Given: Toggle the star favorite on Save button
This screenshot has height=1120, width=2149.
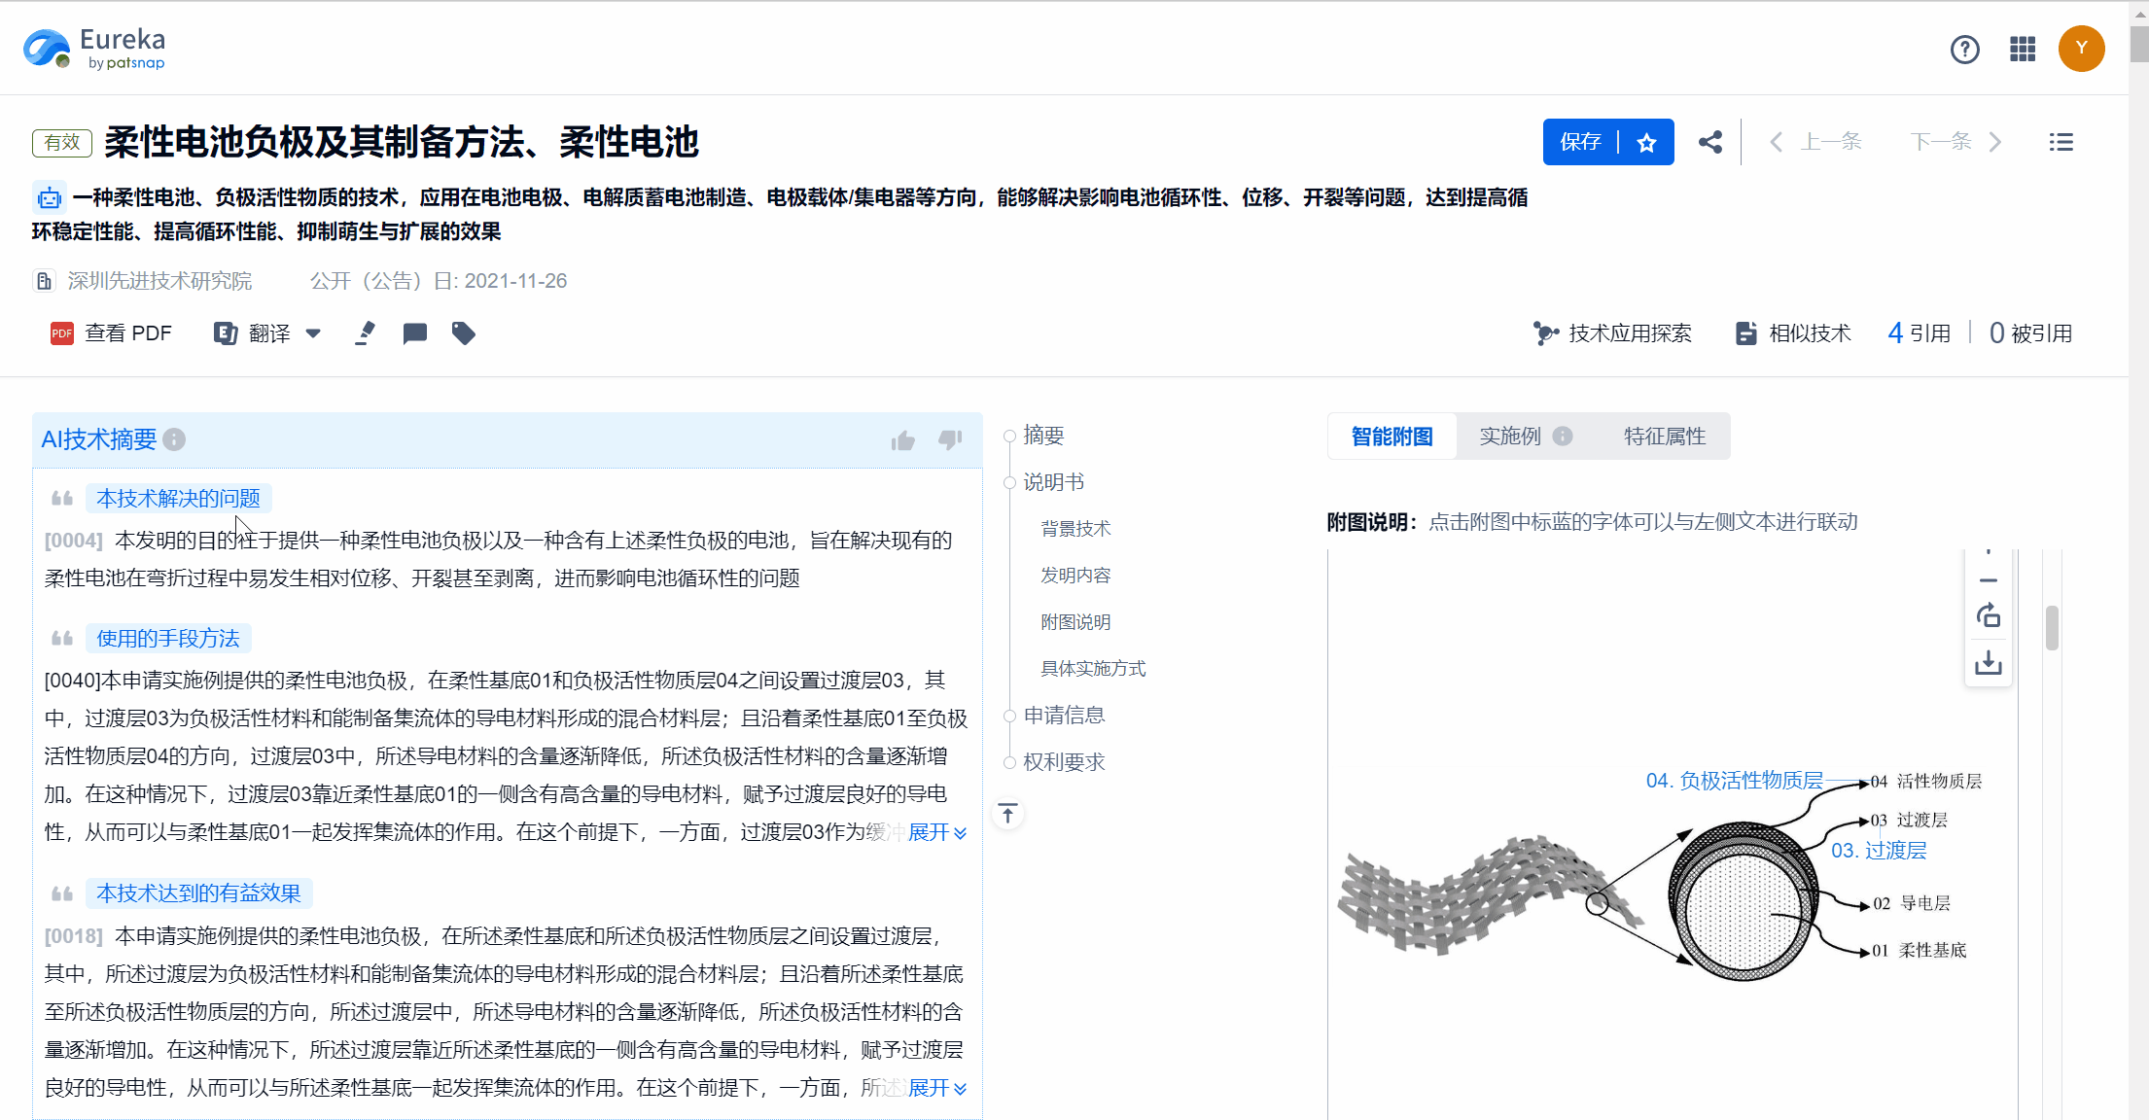Looking at the screenshot, I should point(1646,143).
